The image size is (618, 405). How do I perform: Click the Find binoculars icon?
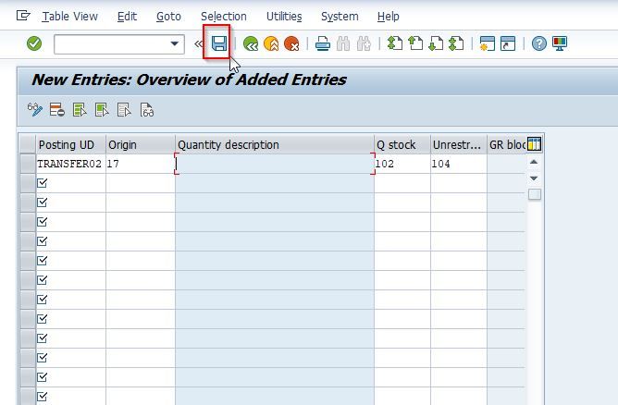pos(343,43)
